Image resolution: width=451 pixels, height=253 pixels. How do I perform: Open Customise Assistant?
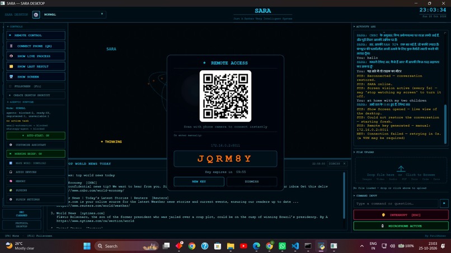tap(36, 145)
